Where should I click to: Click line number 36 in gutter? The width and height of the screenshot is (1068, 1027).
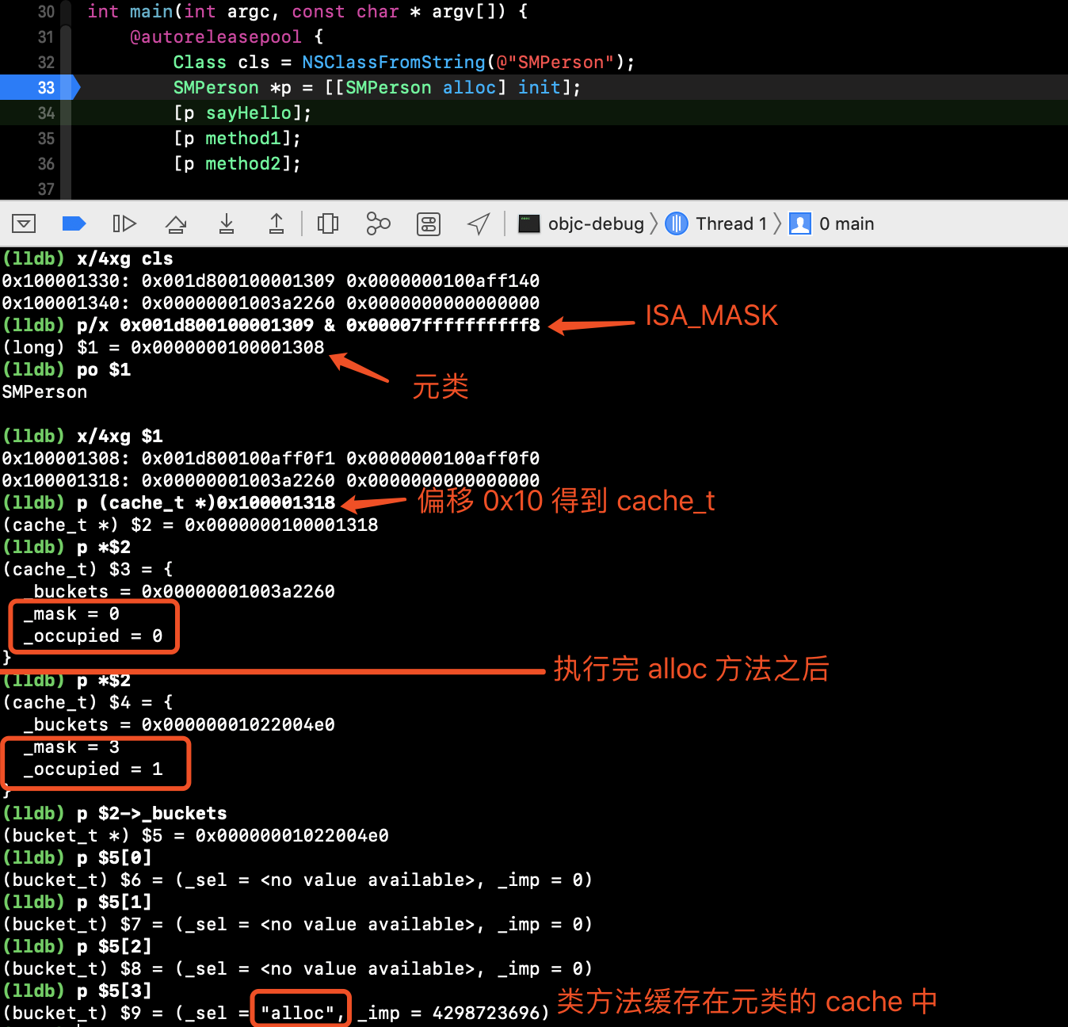click(x=46, y=164)
